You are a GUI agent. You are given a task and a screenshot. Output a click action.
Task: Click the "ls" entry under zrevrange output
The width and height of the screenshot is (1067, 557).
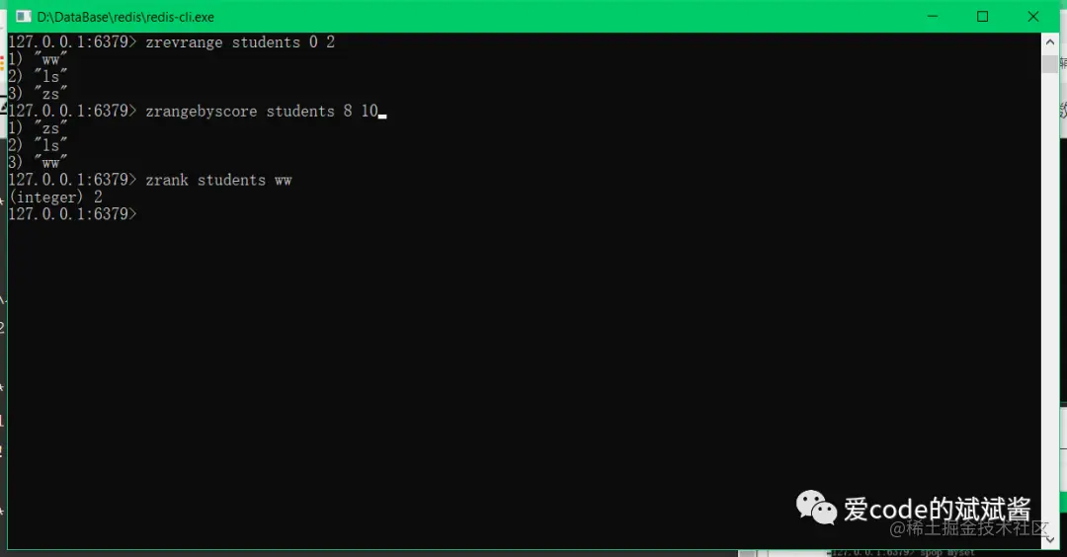[x=50, y=76]
